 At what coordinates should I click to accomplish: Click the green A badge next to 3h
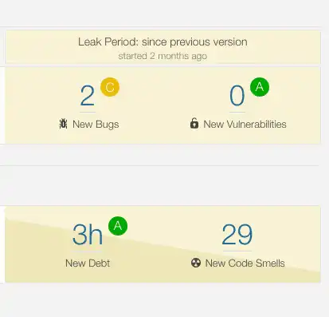(x=118, y=226)
